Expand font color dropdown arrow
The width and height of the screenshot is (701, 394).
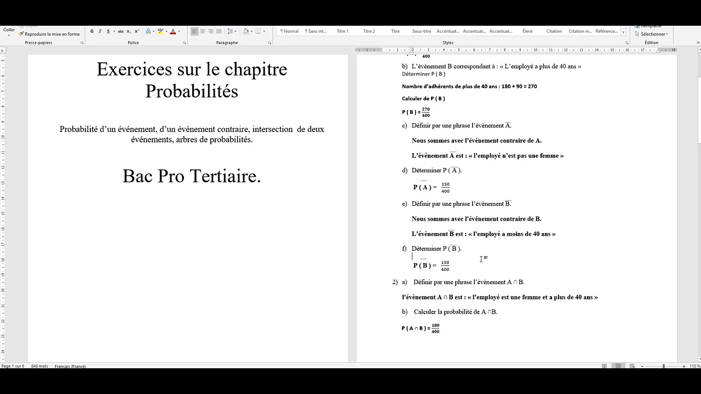coord(179,31)
